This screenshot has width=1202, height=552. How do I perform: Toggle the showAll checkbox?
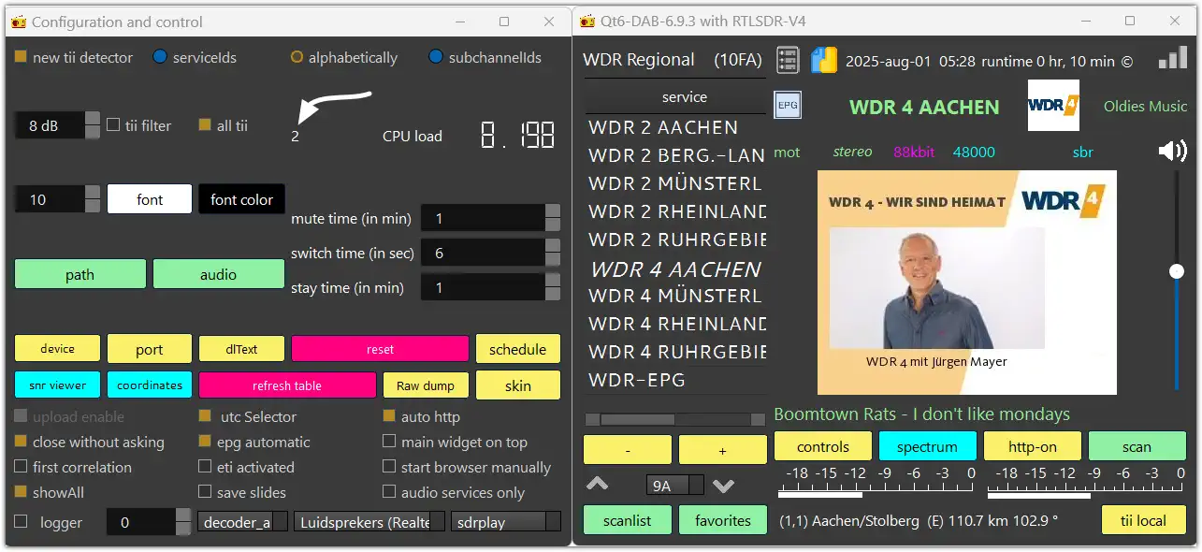21,492
